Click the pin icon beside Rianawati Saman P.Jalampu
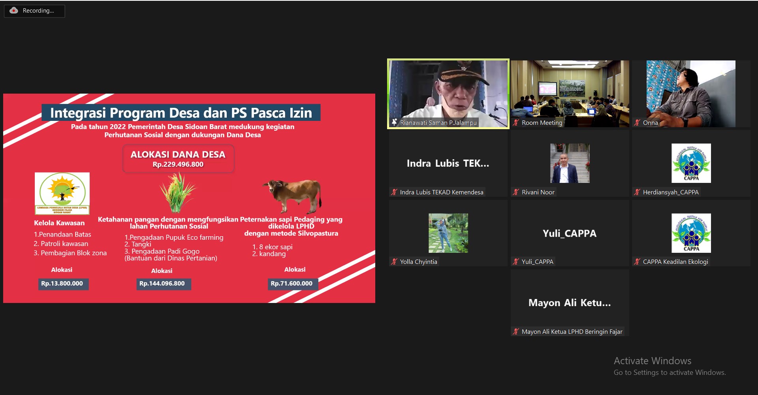This screenshot has height=395, width=758. click(x=394, y=122)
